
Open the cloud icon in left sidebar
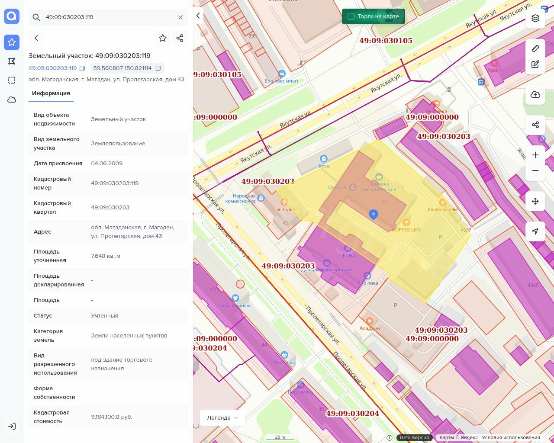[12, 100]
